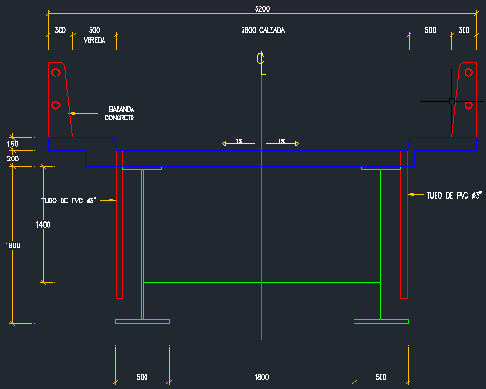Select the BARANDA CONCRETO annotation text

119,114
